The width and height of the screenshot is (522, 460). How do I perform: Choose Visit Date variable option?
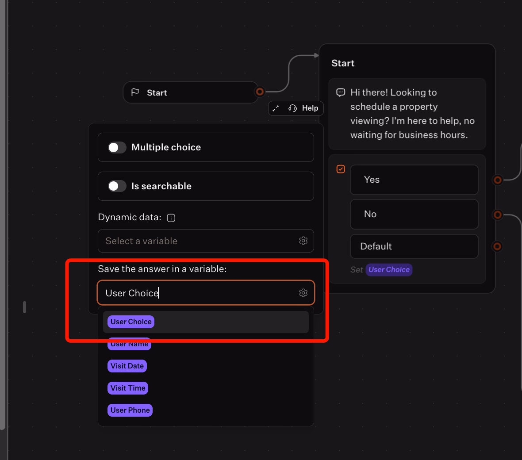pos(127,366)
